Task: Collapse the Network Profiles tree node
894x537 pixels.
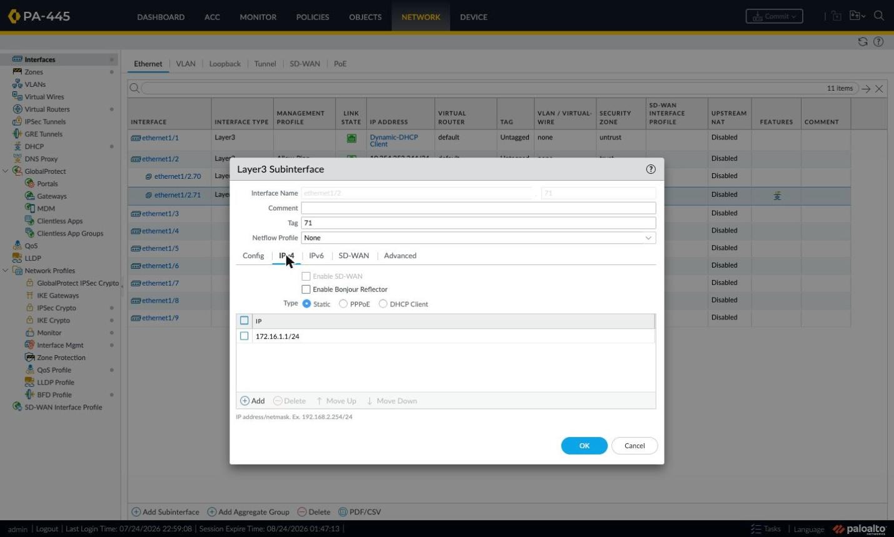Action: pos(6,270)
